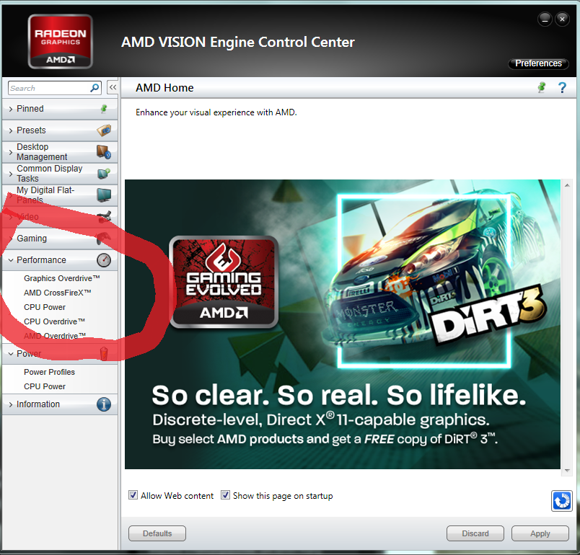Click the Gaming controller icon

104,239
